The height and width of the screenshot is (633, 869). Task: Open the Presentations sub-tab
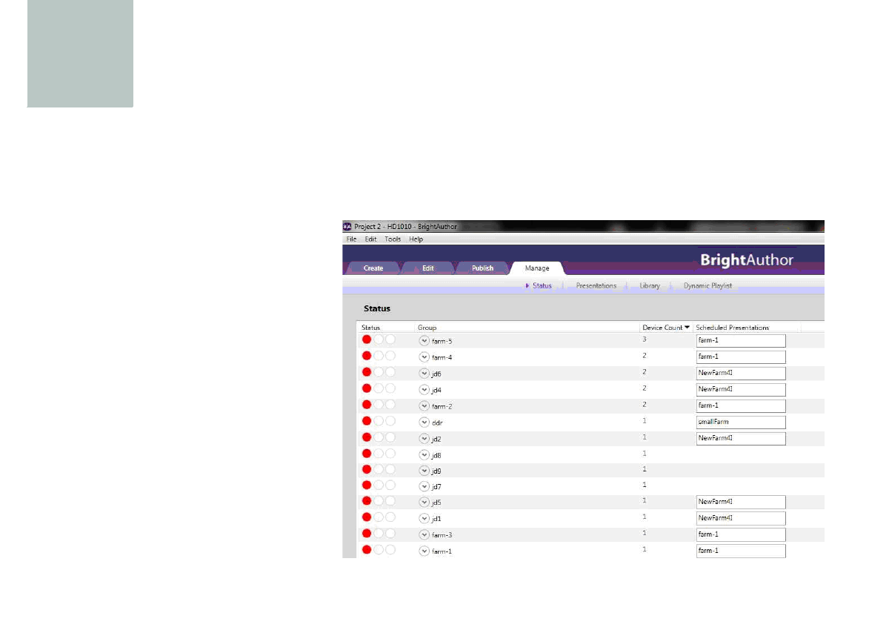coord(596,286)
